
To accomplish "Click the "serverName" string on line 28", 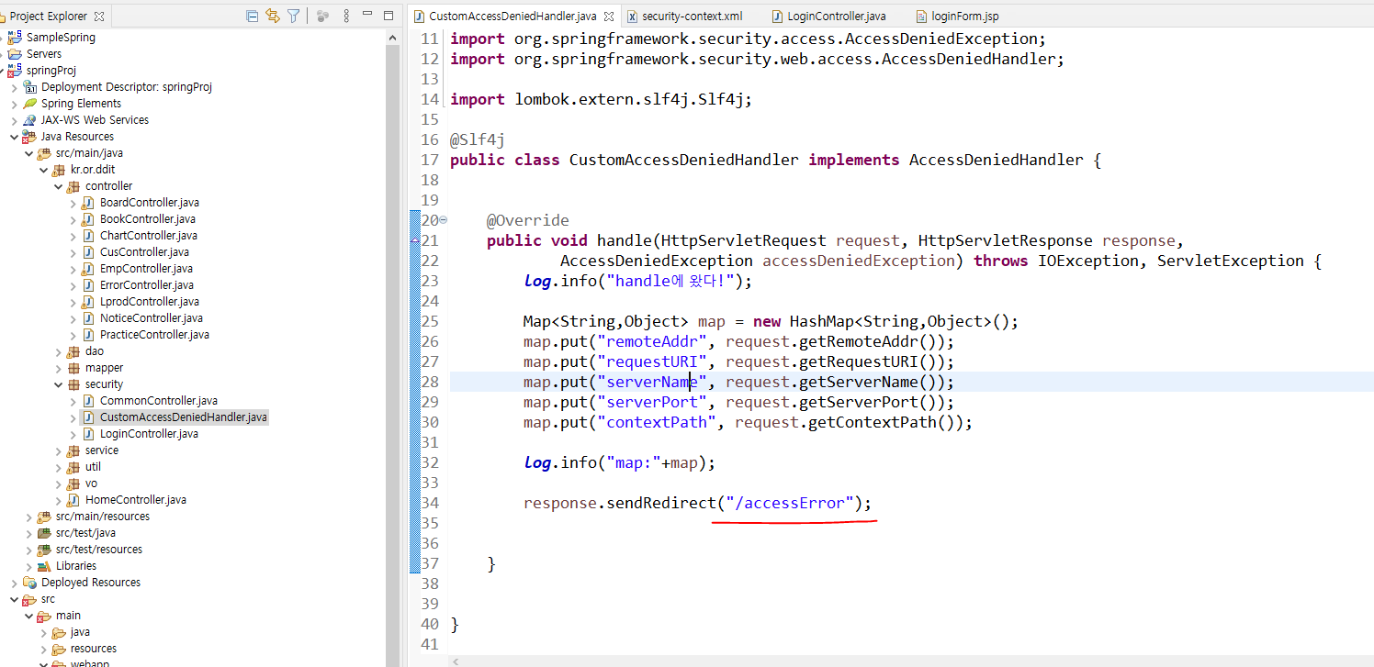I will tap(651, 382).
